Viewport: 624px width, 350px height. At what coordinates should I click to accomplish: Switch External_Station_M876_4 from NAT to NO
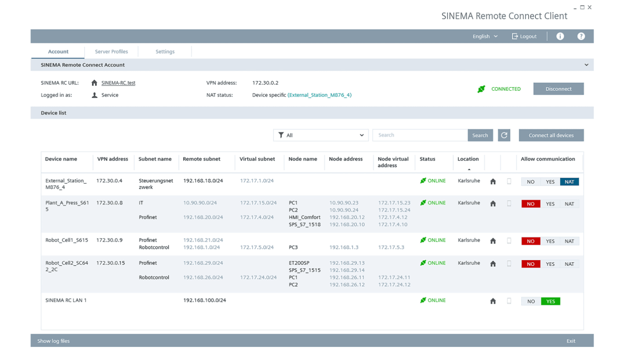pyautogui.click(x=530, y=181)
